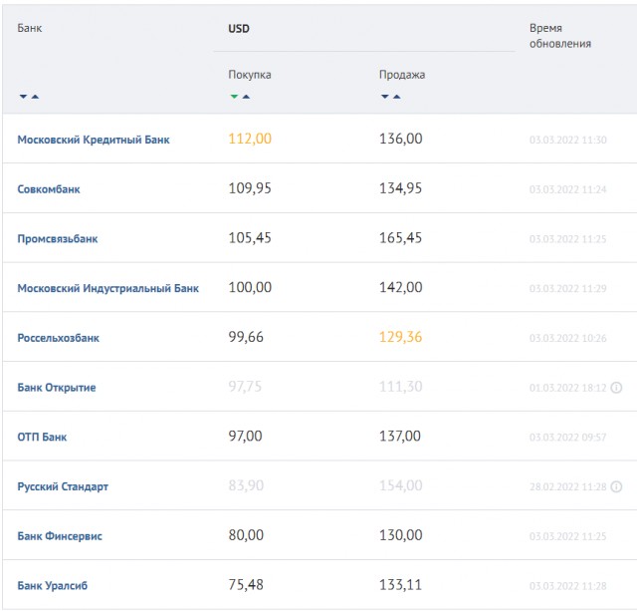This screenshot has width=637, height=611.
Task: Click greyed sell rate 154,00
Action: (x=400, y=485)
